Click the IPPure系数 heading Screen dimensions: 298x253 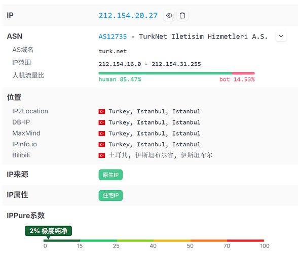[x=26, y=216]
